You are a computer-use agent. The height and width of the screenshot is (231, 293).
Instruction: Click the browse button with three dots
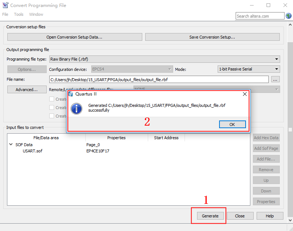point(276,79)
